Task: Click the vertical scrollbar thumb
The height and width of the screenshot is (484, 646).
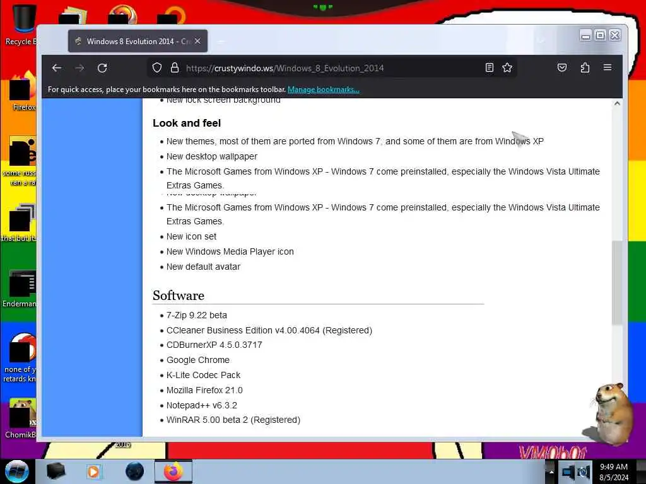Action: pos(617,283)
